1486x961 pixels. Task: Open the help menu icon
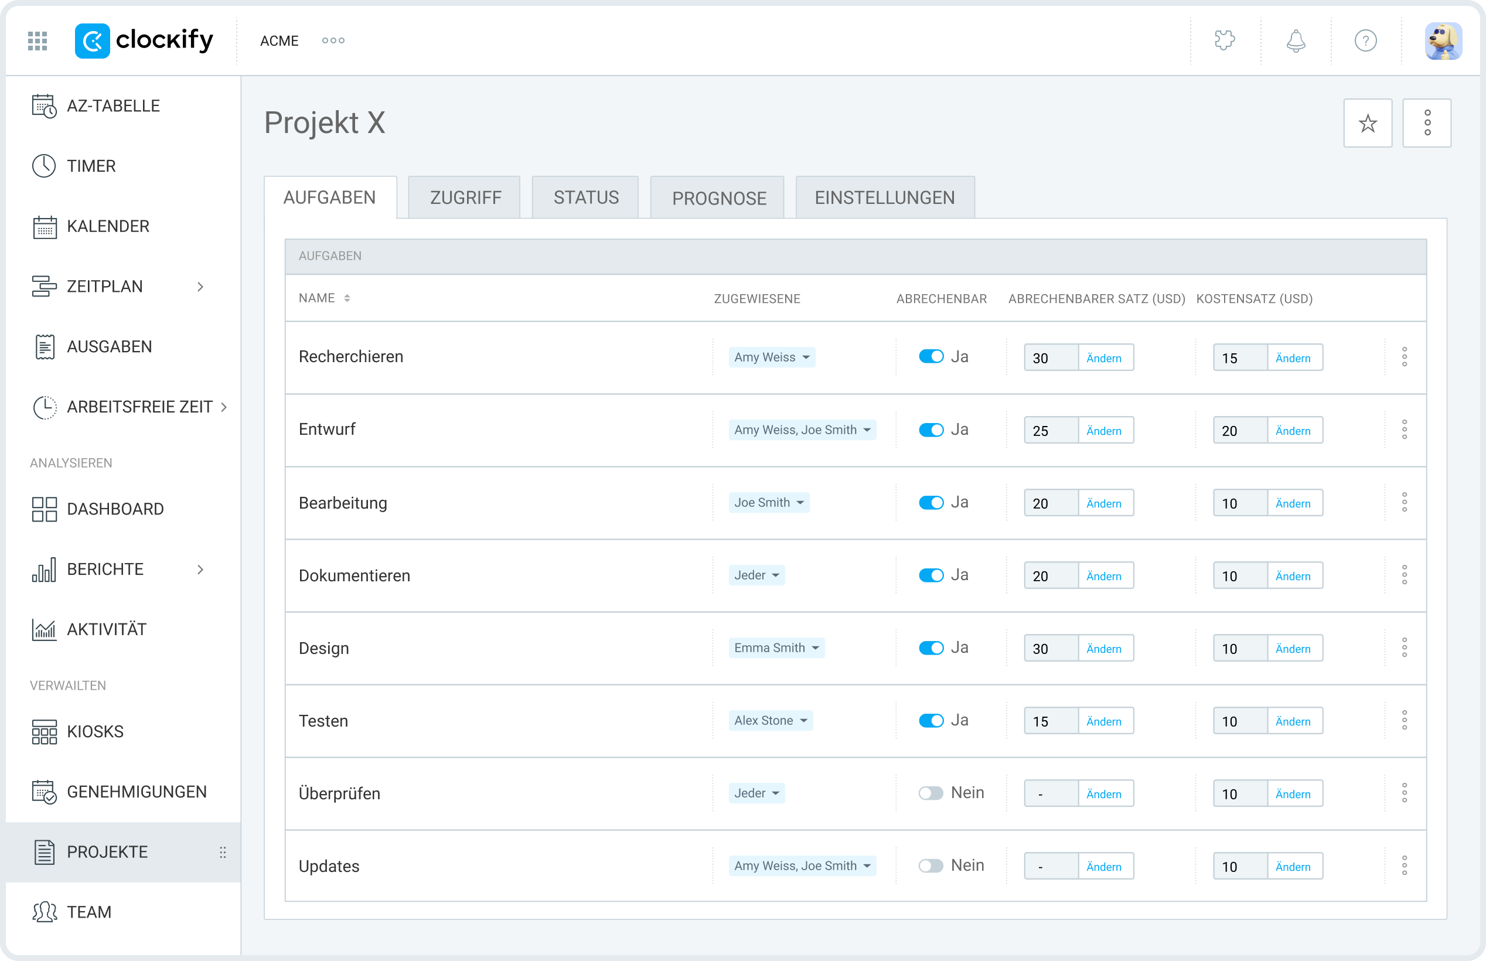pos(1366,40)
